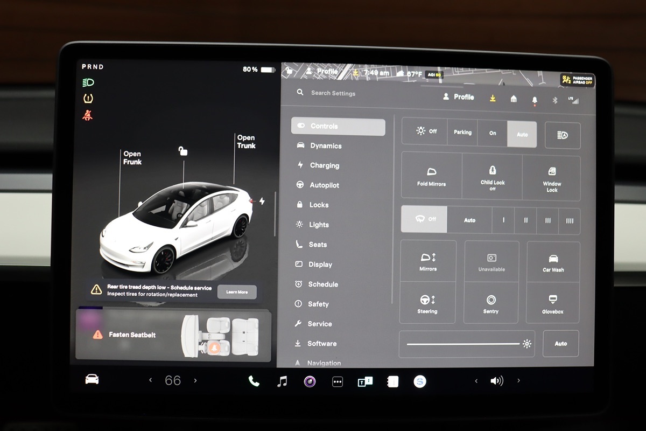646x431 pixels.
Task: Tap the red seatbelt warning indicator
Action: pos(87,115)
